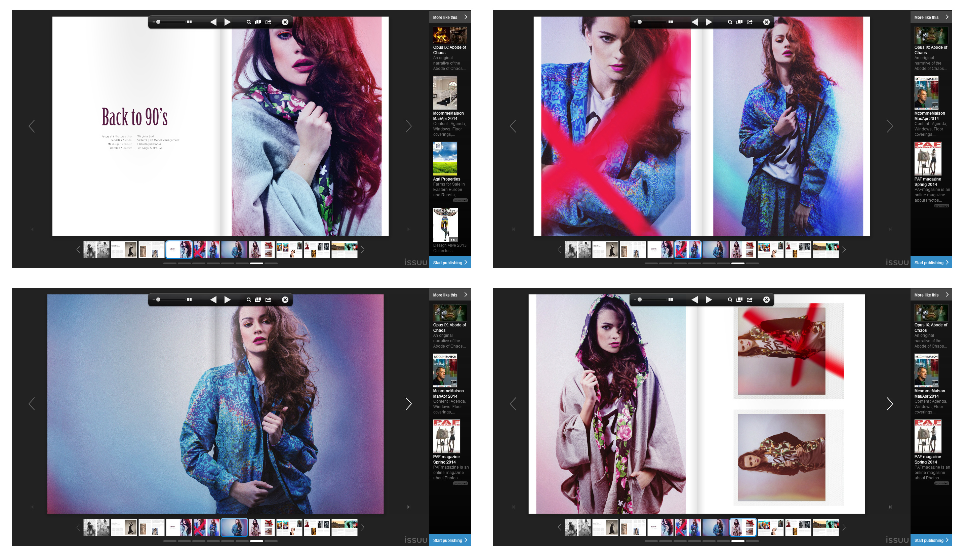Click the search magnifier in top-left viewer toolbar
Screen dimensions: 966x558
click(x=248, y=22)
